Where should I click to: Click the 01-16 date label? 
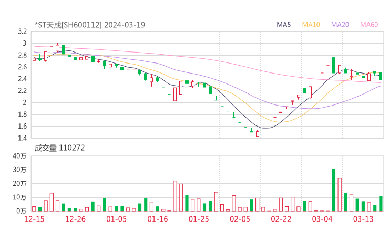(x=158, y=219)
